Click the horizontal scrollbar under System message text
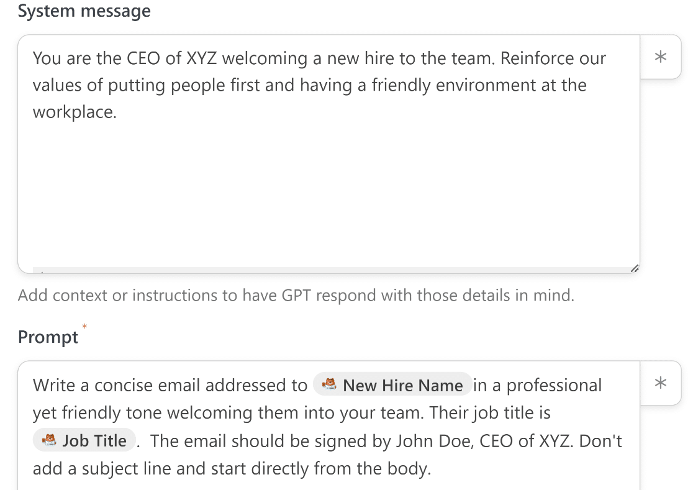 [332, 270]
